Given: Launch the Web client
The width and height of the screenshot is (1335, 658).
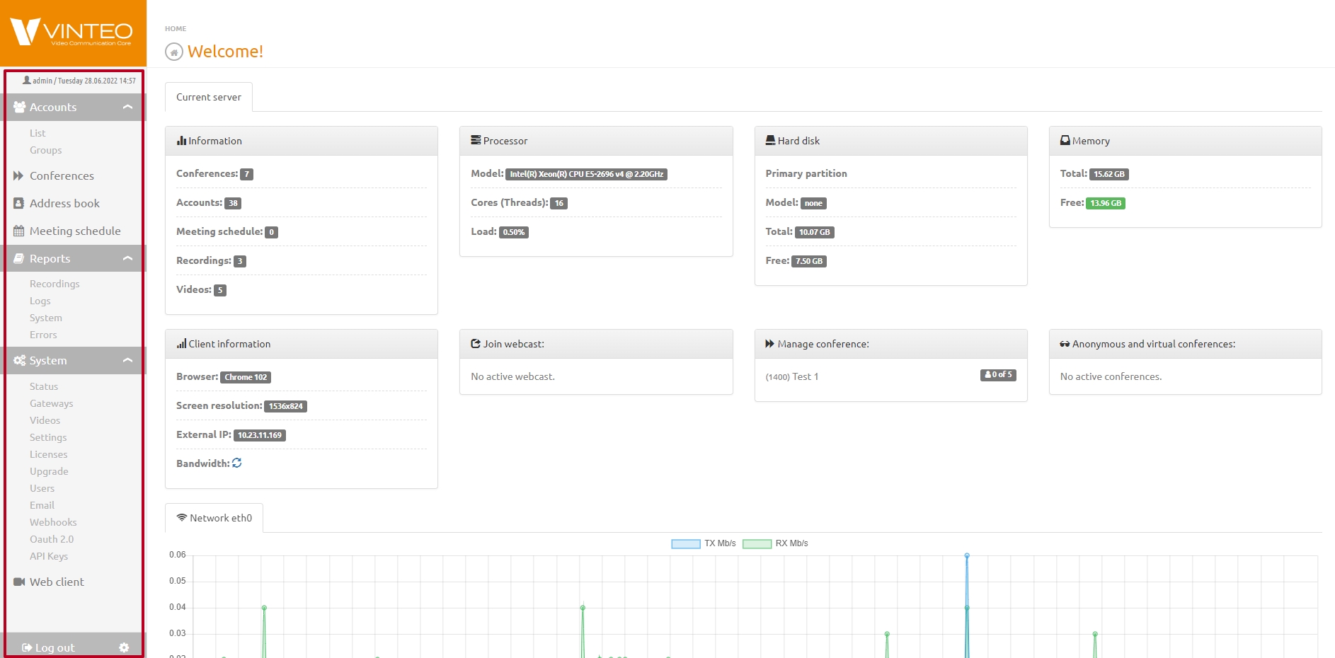Looking at the screenshot, I should [57, 582].
